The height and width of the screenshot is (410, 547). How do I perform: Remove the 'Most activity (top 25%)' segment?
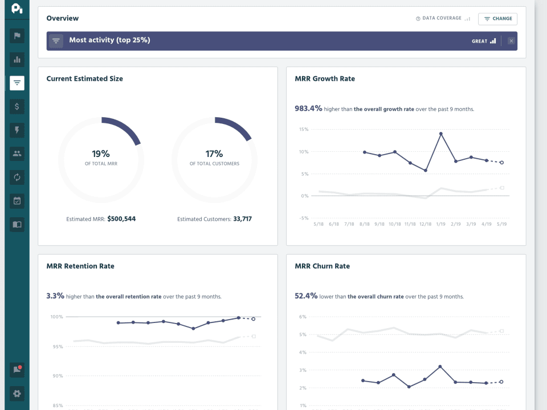click(x=511, y=41)
